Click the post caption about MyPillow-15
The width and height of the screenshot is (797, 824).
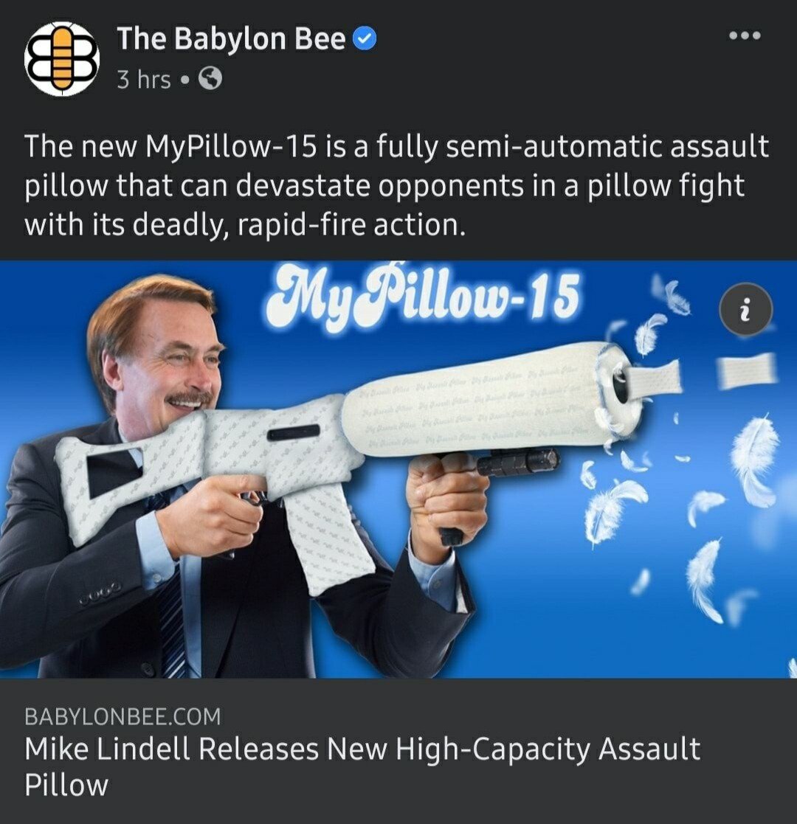coord(397,185)
